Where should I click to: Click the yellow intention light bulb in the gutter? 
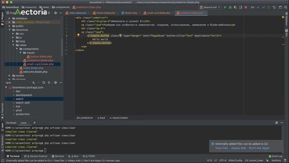[x=78, y=35]
